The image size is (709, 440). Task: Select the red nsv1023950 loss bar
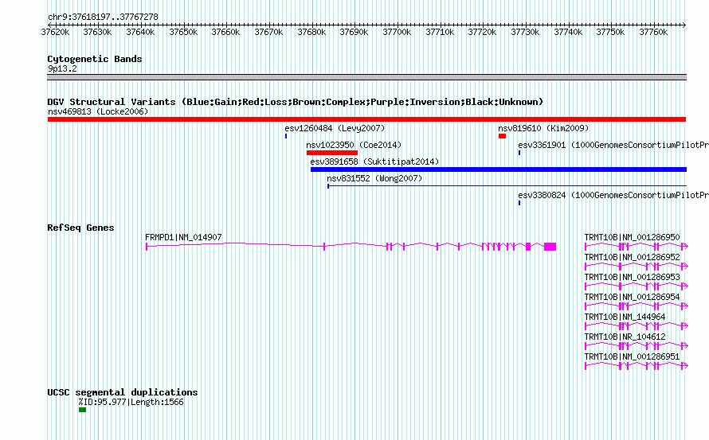[x=332, y=153]
